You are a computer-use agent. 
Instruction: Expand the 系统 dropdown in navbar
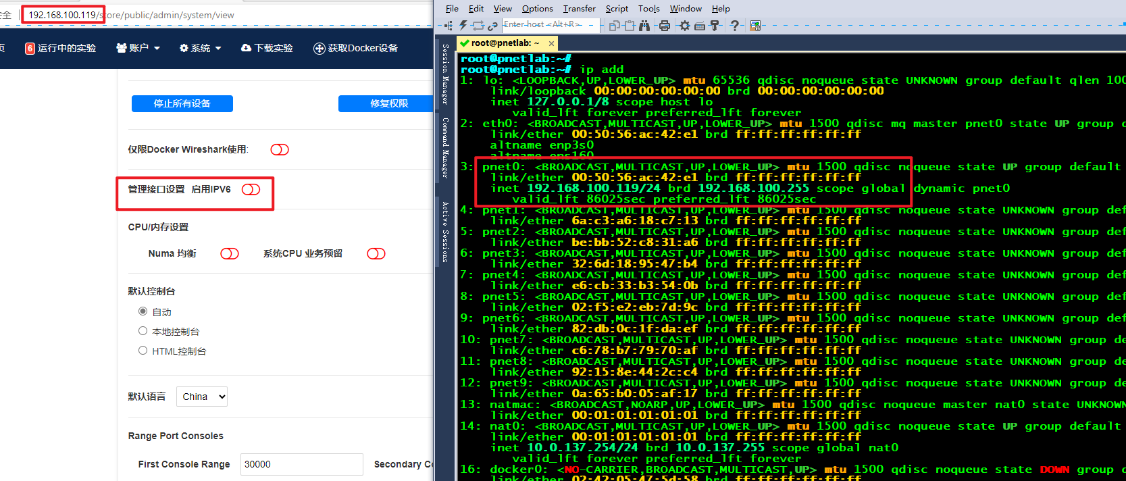[201, 48]
